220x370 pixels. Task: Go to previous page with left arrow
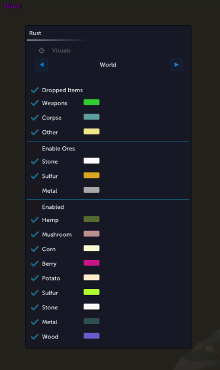click(42, 65)
